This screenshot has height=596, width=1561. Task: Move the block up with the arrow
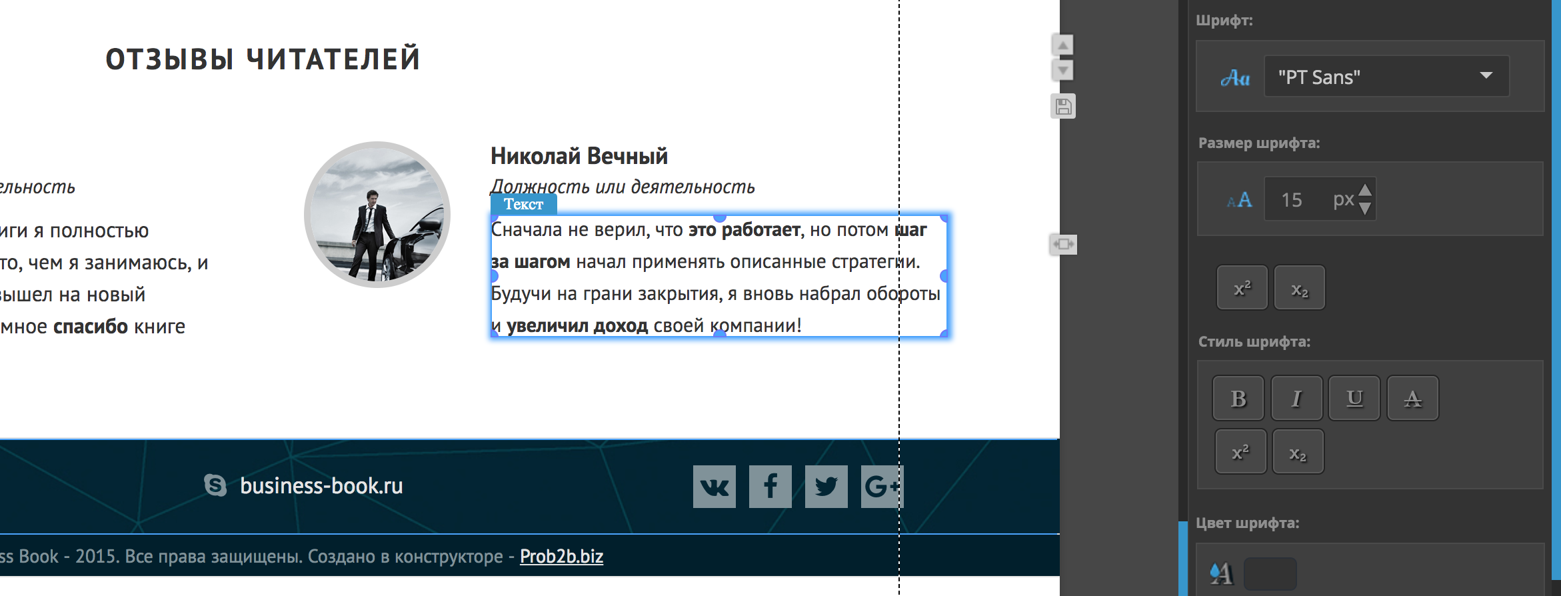(x=1062, y=45)
